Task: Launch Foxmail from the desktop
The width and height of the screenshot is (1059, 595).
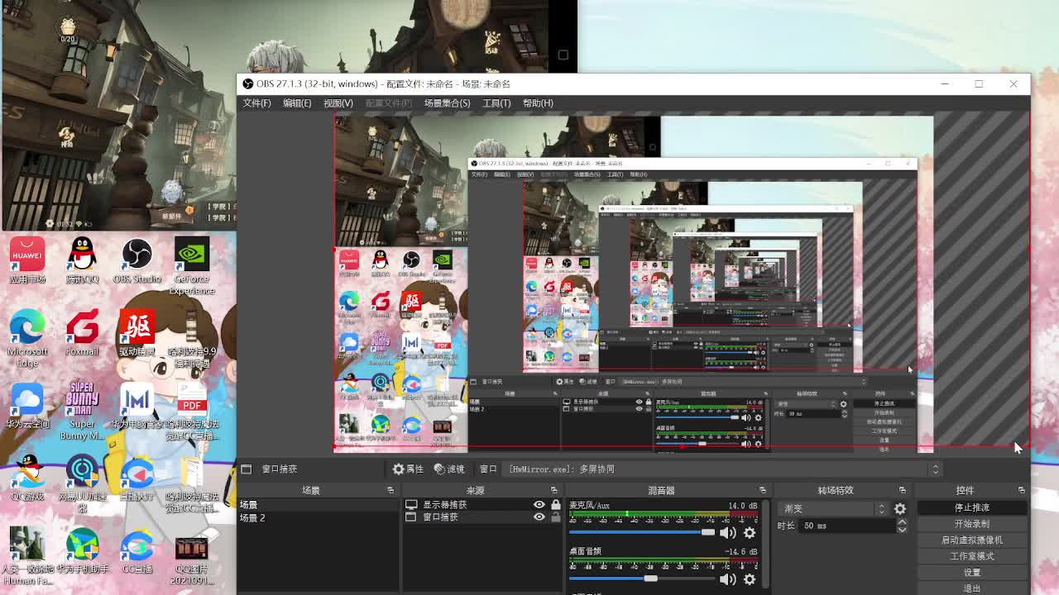Action: (x=82, y=333)
